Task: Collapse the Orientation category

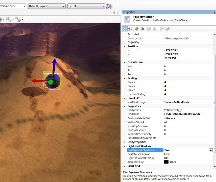Action: click(x=125, y=62)
